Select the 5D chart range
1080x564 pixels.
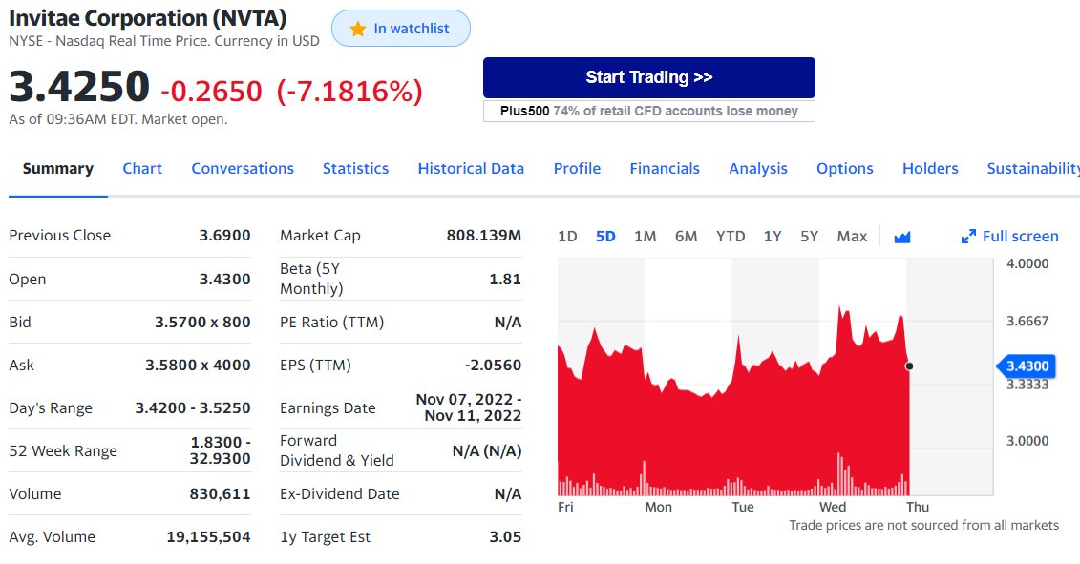[x=605, y=237]
